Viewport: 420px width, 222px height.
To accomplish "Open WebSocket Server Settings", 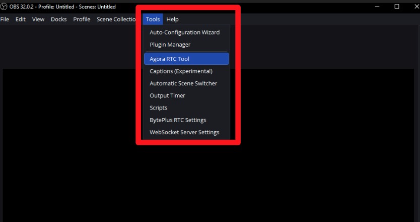I will coord(186,132).
